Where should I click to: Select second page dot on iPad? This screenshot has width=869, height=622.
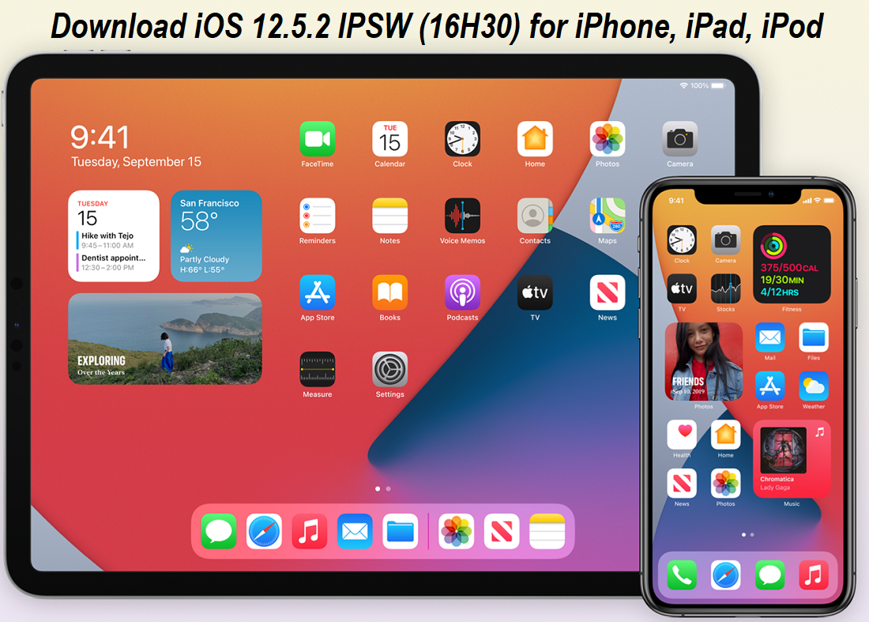coord(388,489)
